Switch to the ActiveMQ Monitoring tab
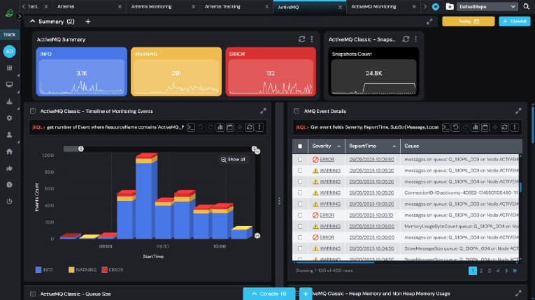The height and width of the screenshot is (300, 535). (373, 6)
